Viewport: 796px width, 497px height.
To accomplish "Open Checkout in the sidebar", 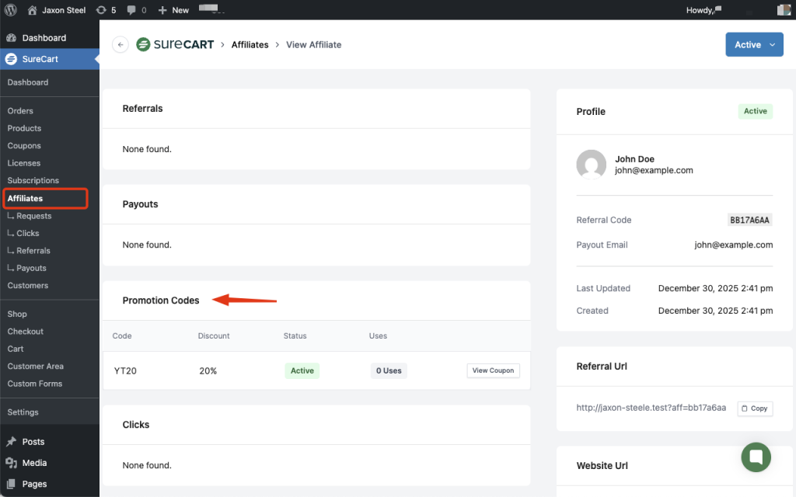I will click(x=26, y=331).
